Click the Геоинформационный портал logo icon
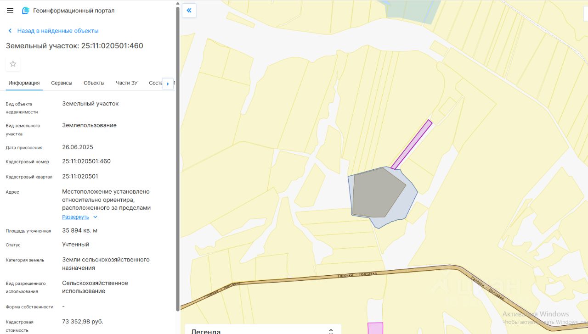Image resolution: width=588 pixels, height=334 pixels. click(26, 11)
